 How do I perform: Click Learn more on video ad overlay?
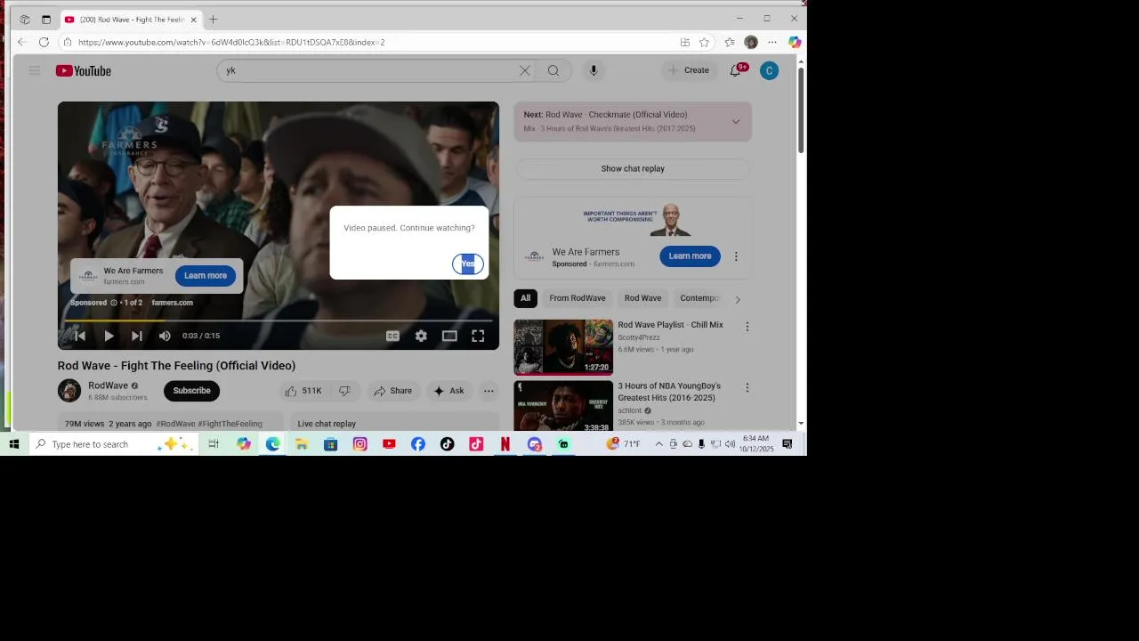click(x=206, y=275)
